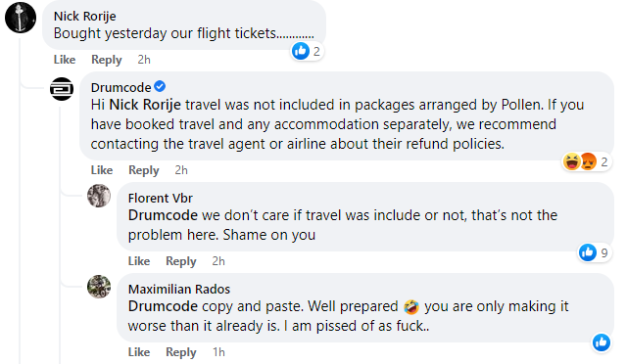View laughing and angry reactions on Drumcode reply
The width and height of the screenshot is (626, 364).
(x=586, y=161)
